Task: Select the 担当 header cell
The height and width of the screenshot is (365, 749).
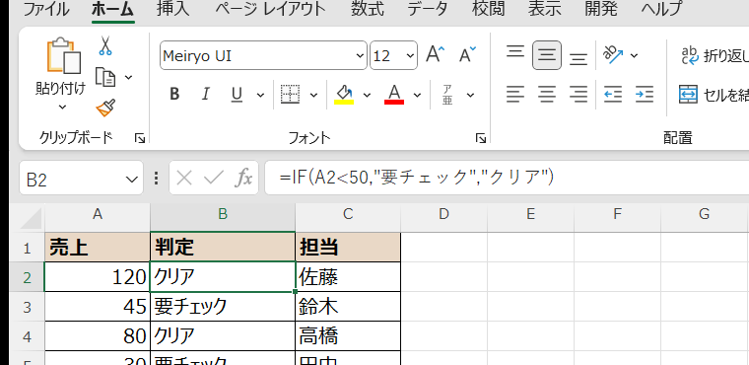Action: [x=348, y=248]
